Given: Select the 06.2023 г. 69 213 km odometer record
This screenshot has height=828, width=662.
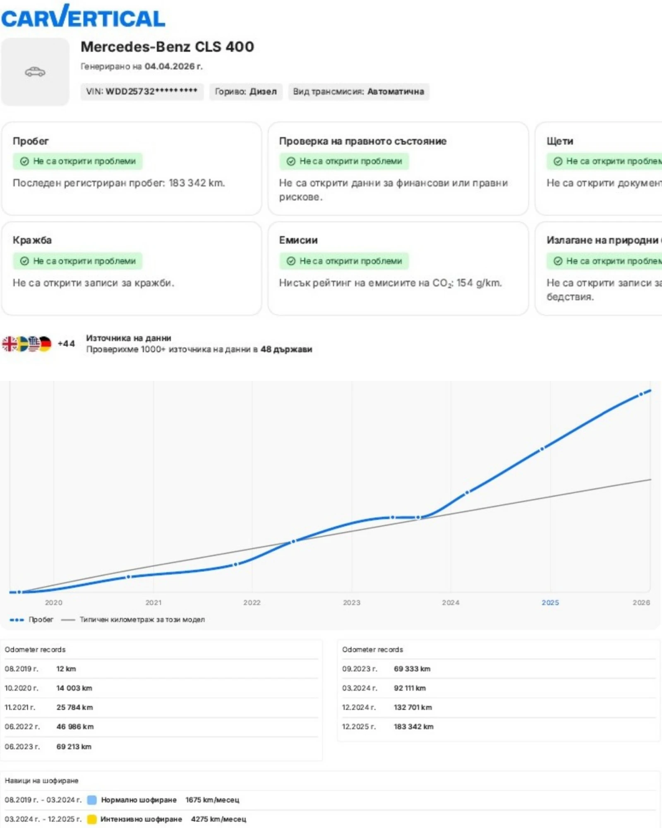Looking at the screenshot, I should [161, 747].
